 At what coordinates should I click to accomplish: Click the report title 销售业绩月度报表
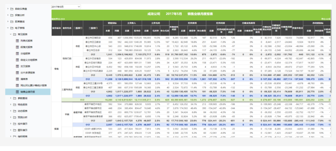pyautogui.click(x=200, y=14)
